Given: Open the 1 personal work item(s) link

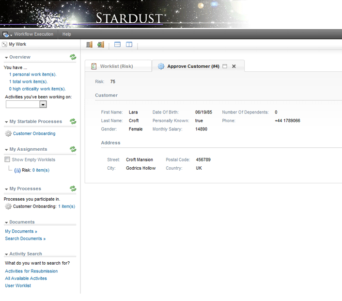Looking at the screenshot, I should (x=33, y=75).
